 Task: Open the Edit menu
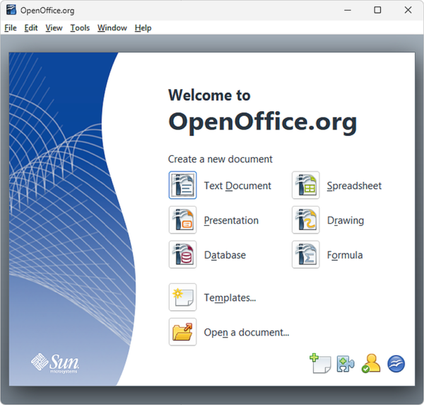[31, 28]
